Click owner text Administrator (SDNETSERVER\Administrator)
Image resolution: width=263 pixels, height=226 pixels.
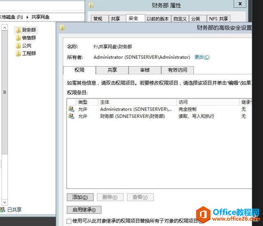tap(142, 57)
